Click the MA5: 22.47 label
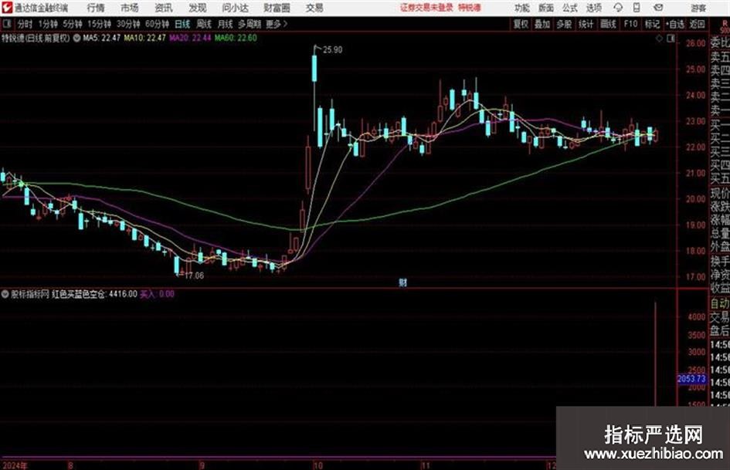The image size is (730, 470). (x=101, y=38)
